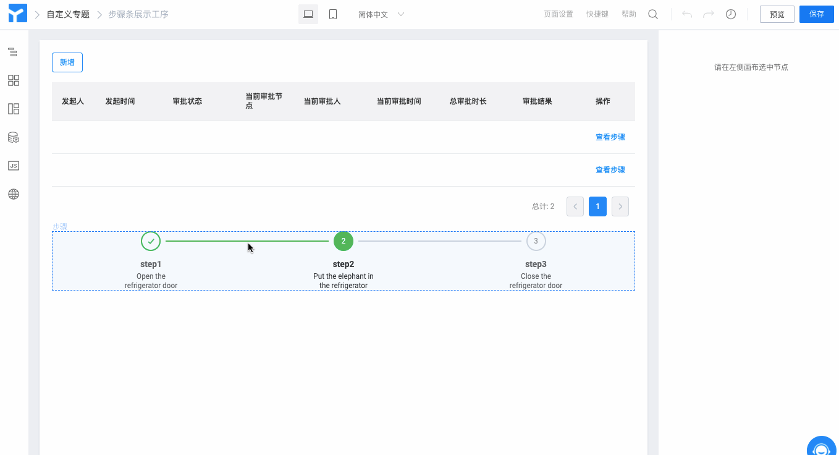Open the globe internationalization icon
This screenshot has height=455, width=839.
point(13,194)
